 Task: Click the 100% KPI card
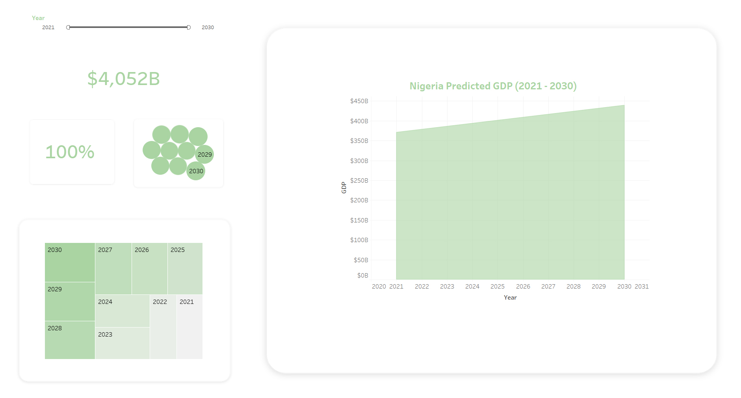(72, 152)
